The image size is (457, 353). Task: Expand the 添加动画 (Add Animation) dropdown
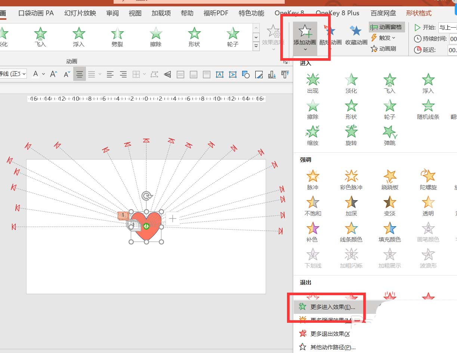305,48
